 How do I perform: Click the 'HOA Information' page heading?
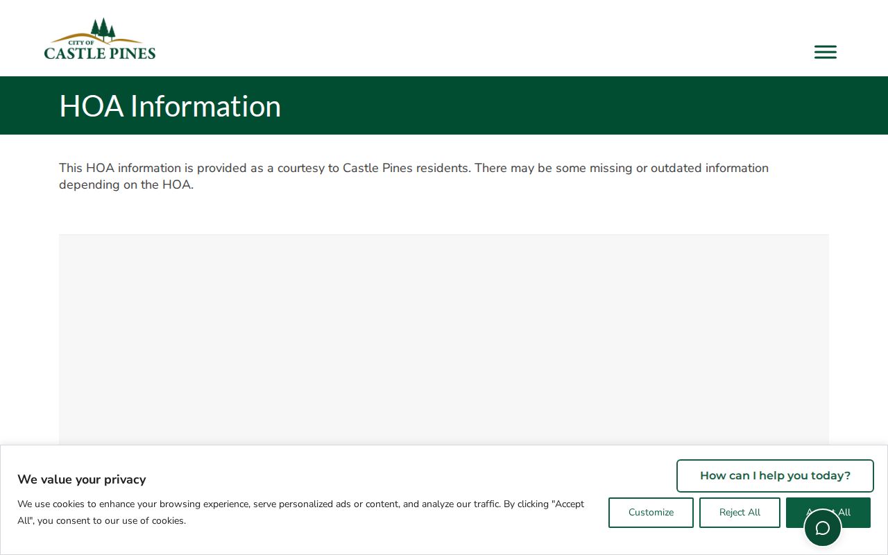click(170, 105)
